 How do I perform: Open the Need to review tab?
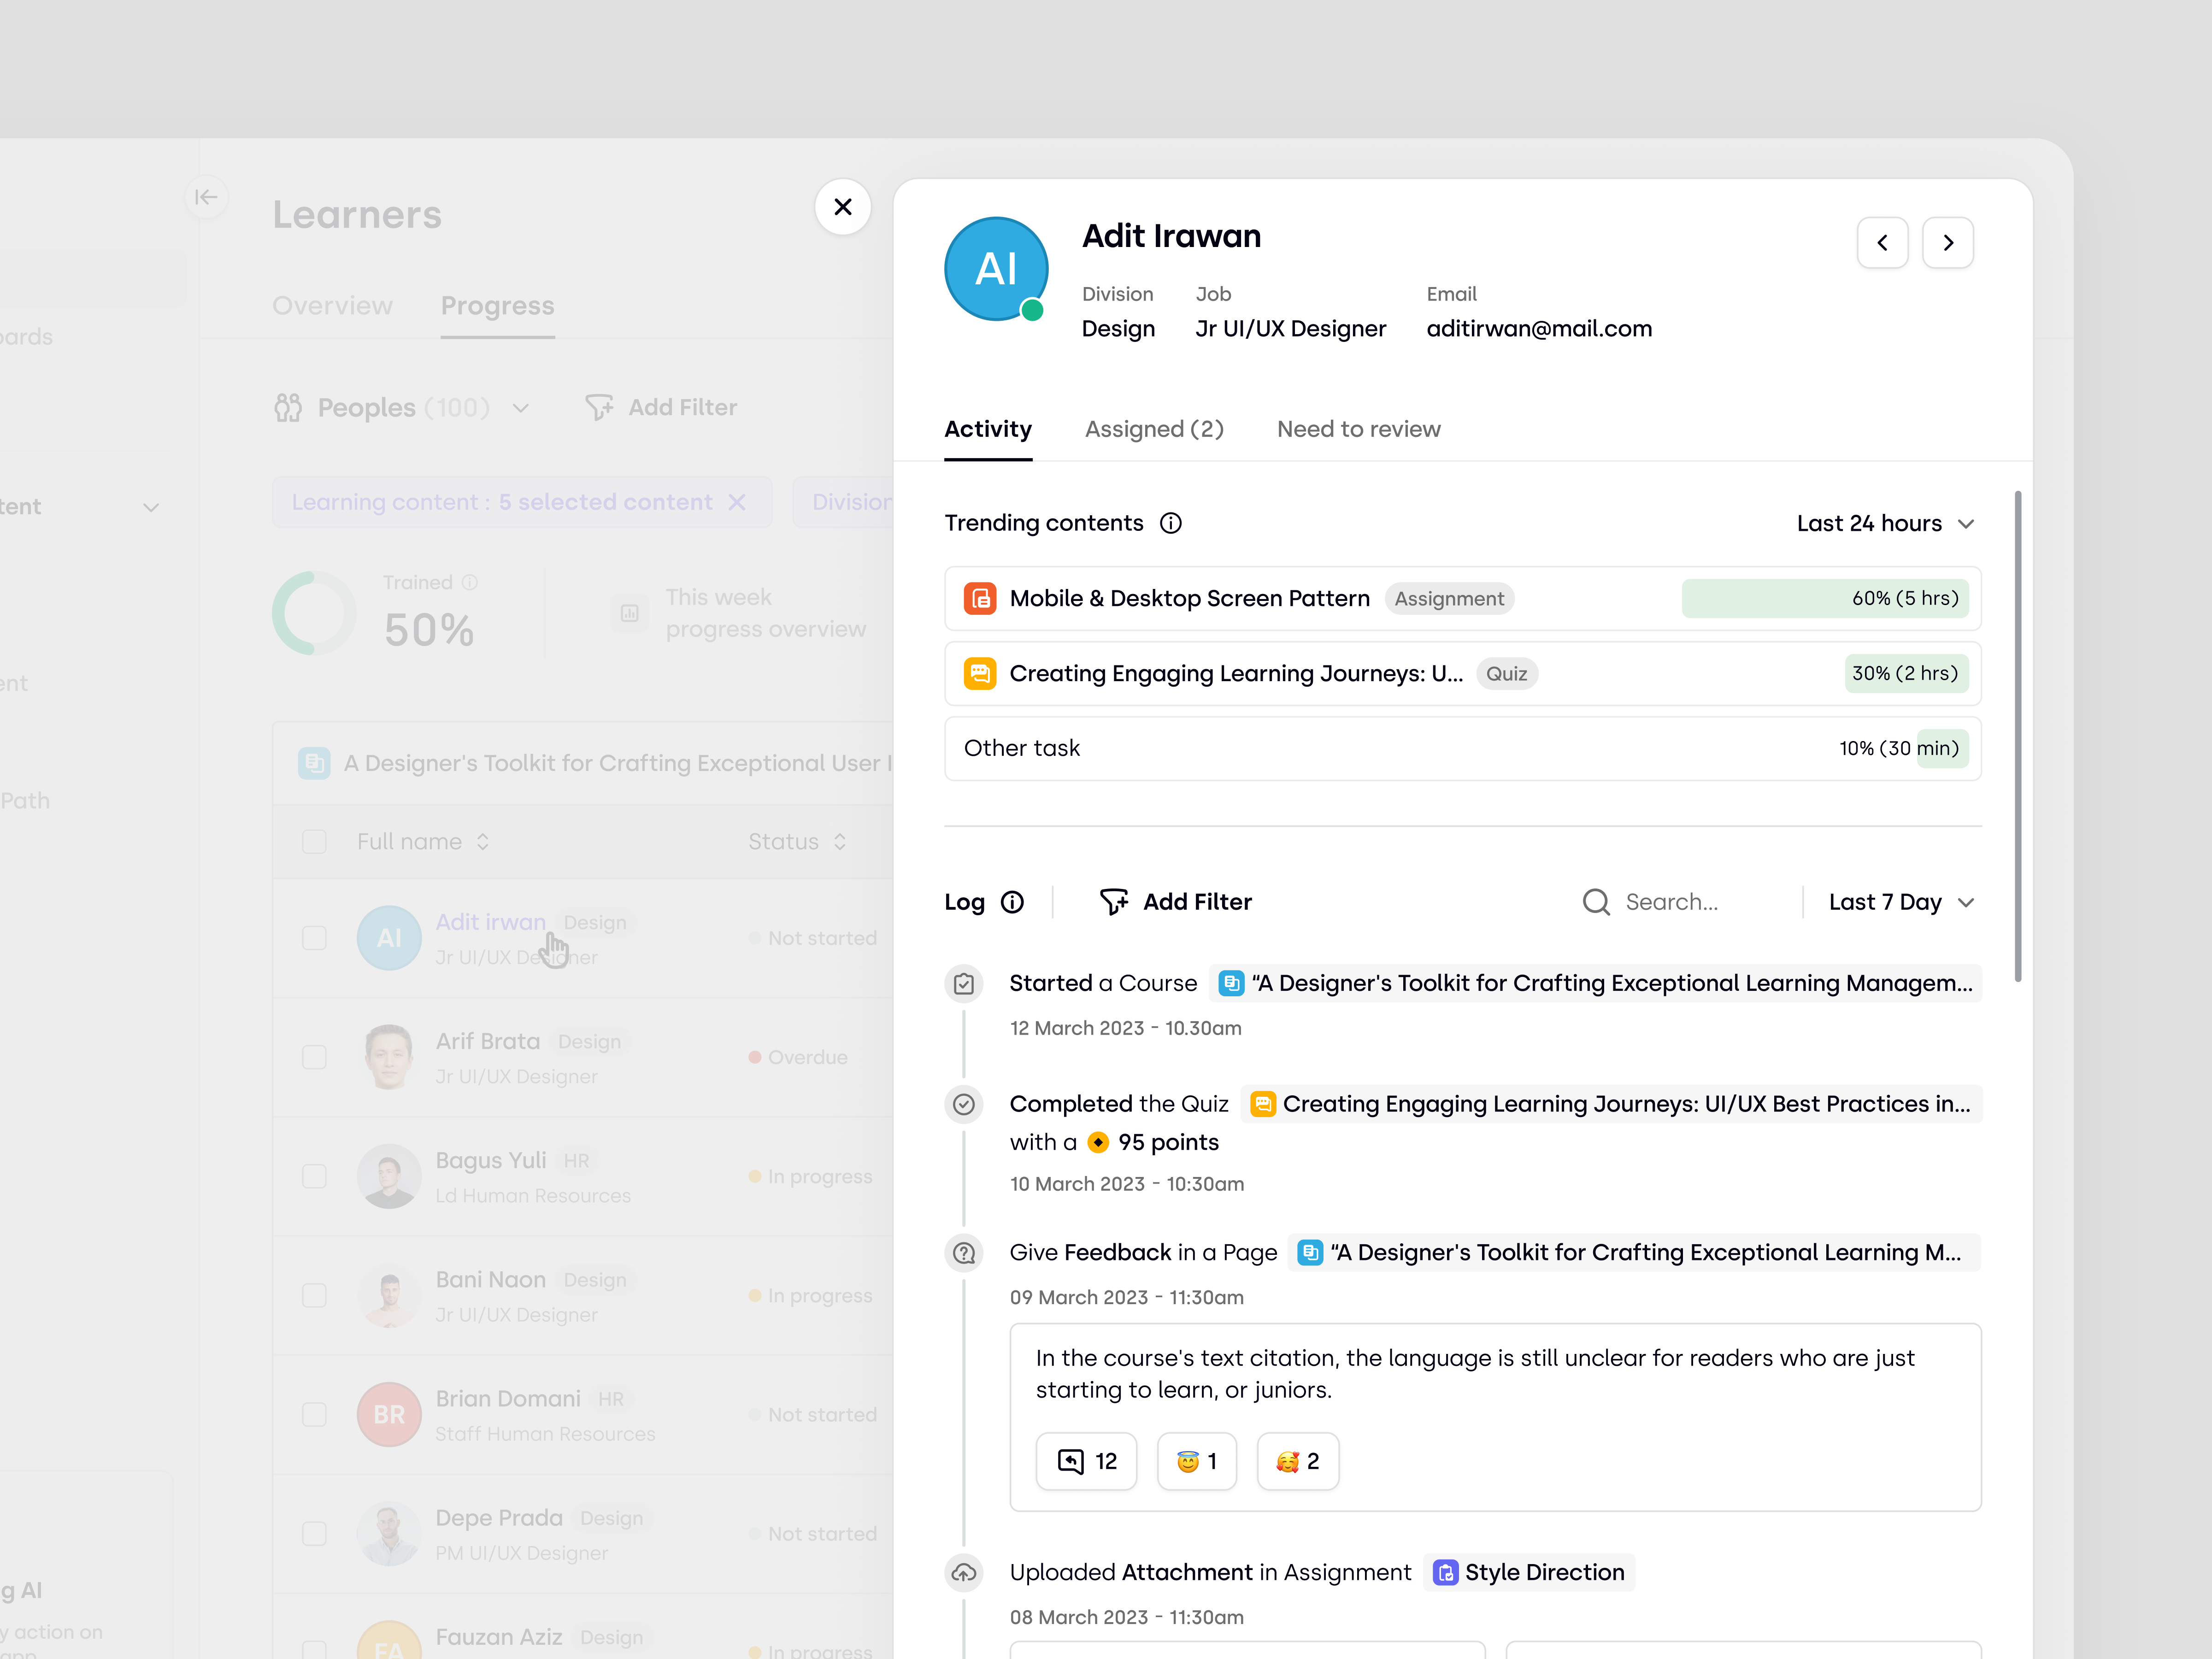click(x=1358, y=429)
